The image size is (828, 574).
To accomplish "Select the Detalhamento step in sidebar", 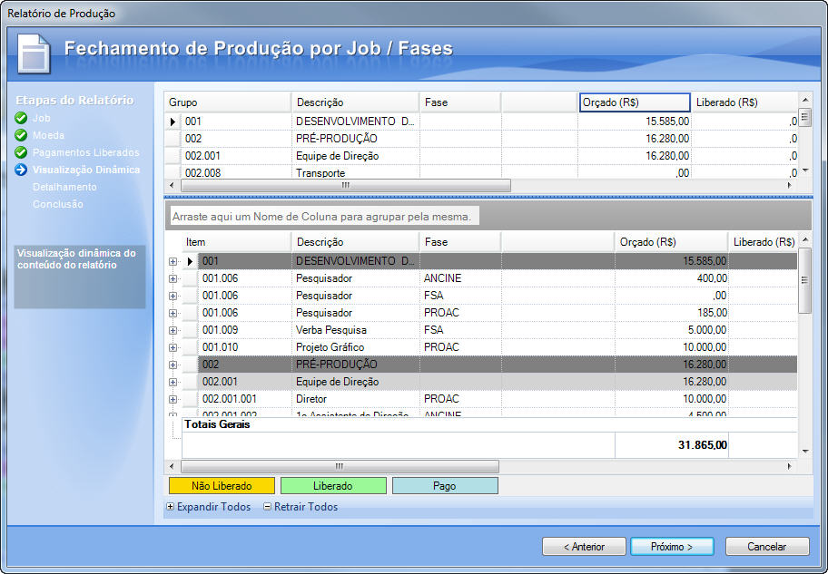I will click(64, 187).
